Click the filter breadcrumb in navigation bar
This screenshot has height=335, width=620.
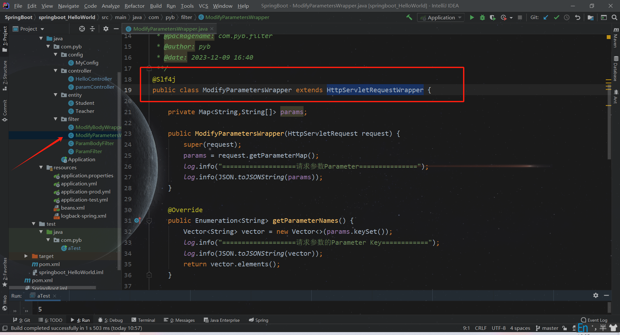coord(186,17)
